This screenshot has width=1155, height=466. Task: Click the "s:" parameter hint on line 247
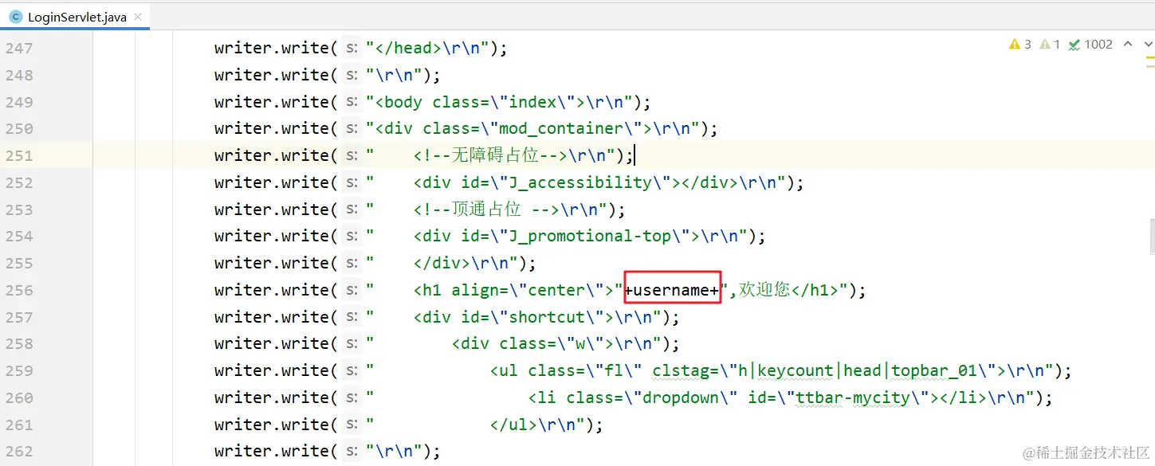(352, 49)
